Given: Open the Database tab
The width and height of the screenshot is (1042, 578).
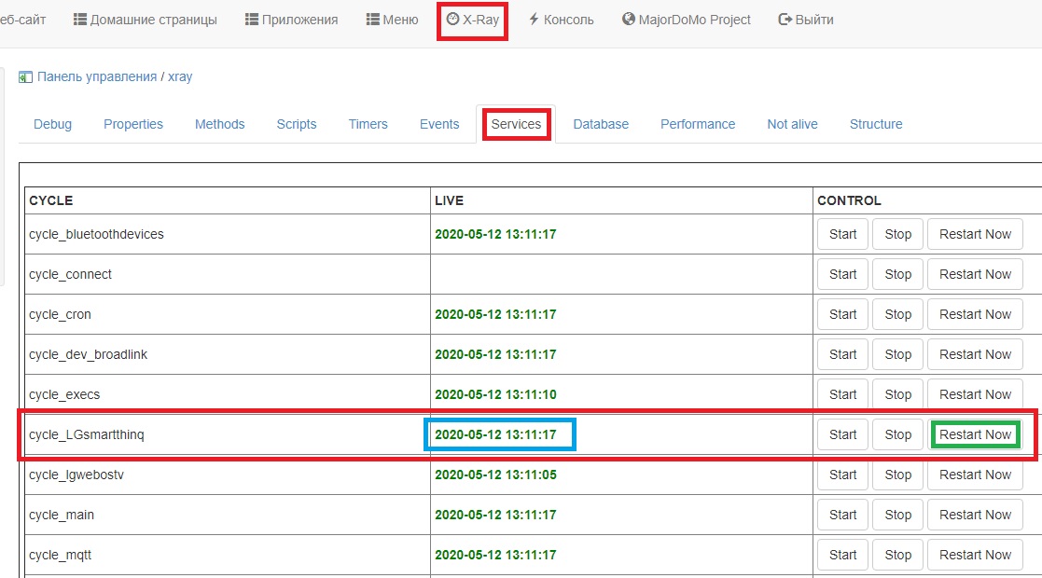Looking at the screenshot, I should click(601, 124).
